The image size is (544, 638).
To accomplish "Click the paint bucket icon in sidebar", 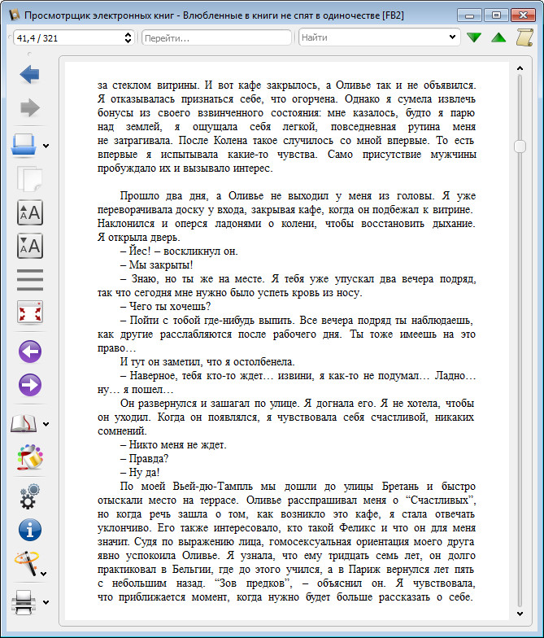I will coord(29,457).
